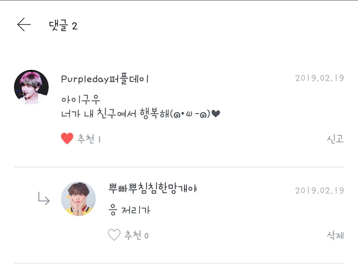Delete the reply with 삭제

pyautogui.click(x=335, y=236)
